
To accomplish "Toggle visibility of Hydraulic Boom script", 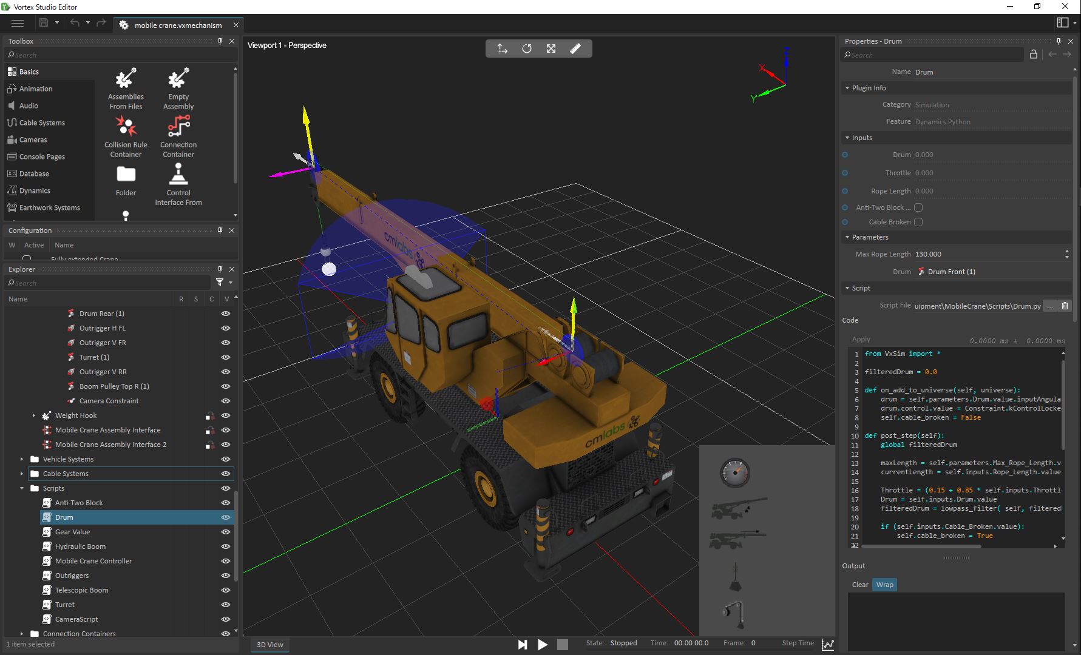I will tap(226, 546).
